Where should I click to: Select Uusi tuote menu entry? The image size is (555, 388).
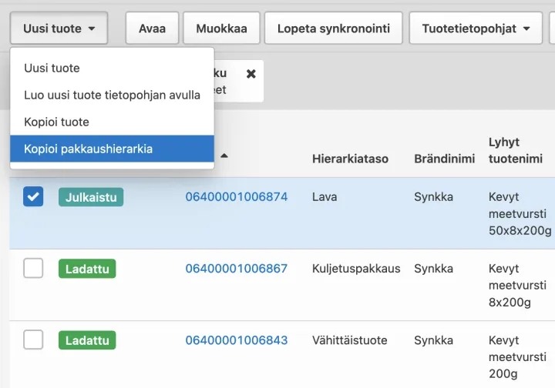coord(52,68)
